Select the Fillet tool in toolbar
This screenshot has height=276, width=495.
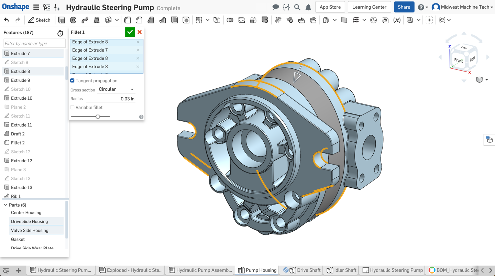[x=128, y=20]
